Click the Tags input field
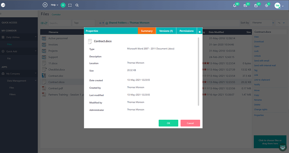Screen dimensions: 289x153 pyautogui.click(x=84, y=23)
